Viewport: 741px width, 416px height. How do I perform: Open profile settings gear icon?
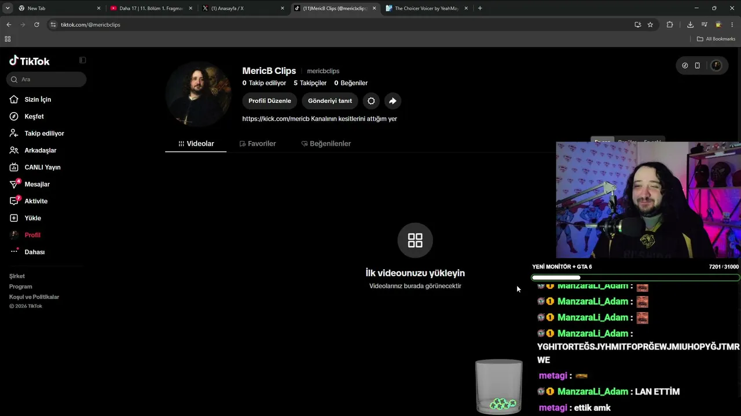pyautogui.click(x=371, y=101)
